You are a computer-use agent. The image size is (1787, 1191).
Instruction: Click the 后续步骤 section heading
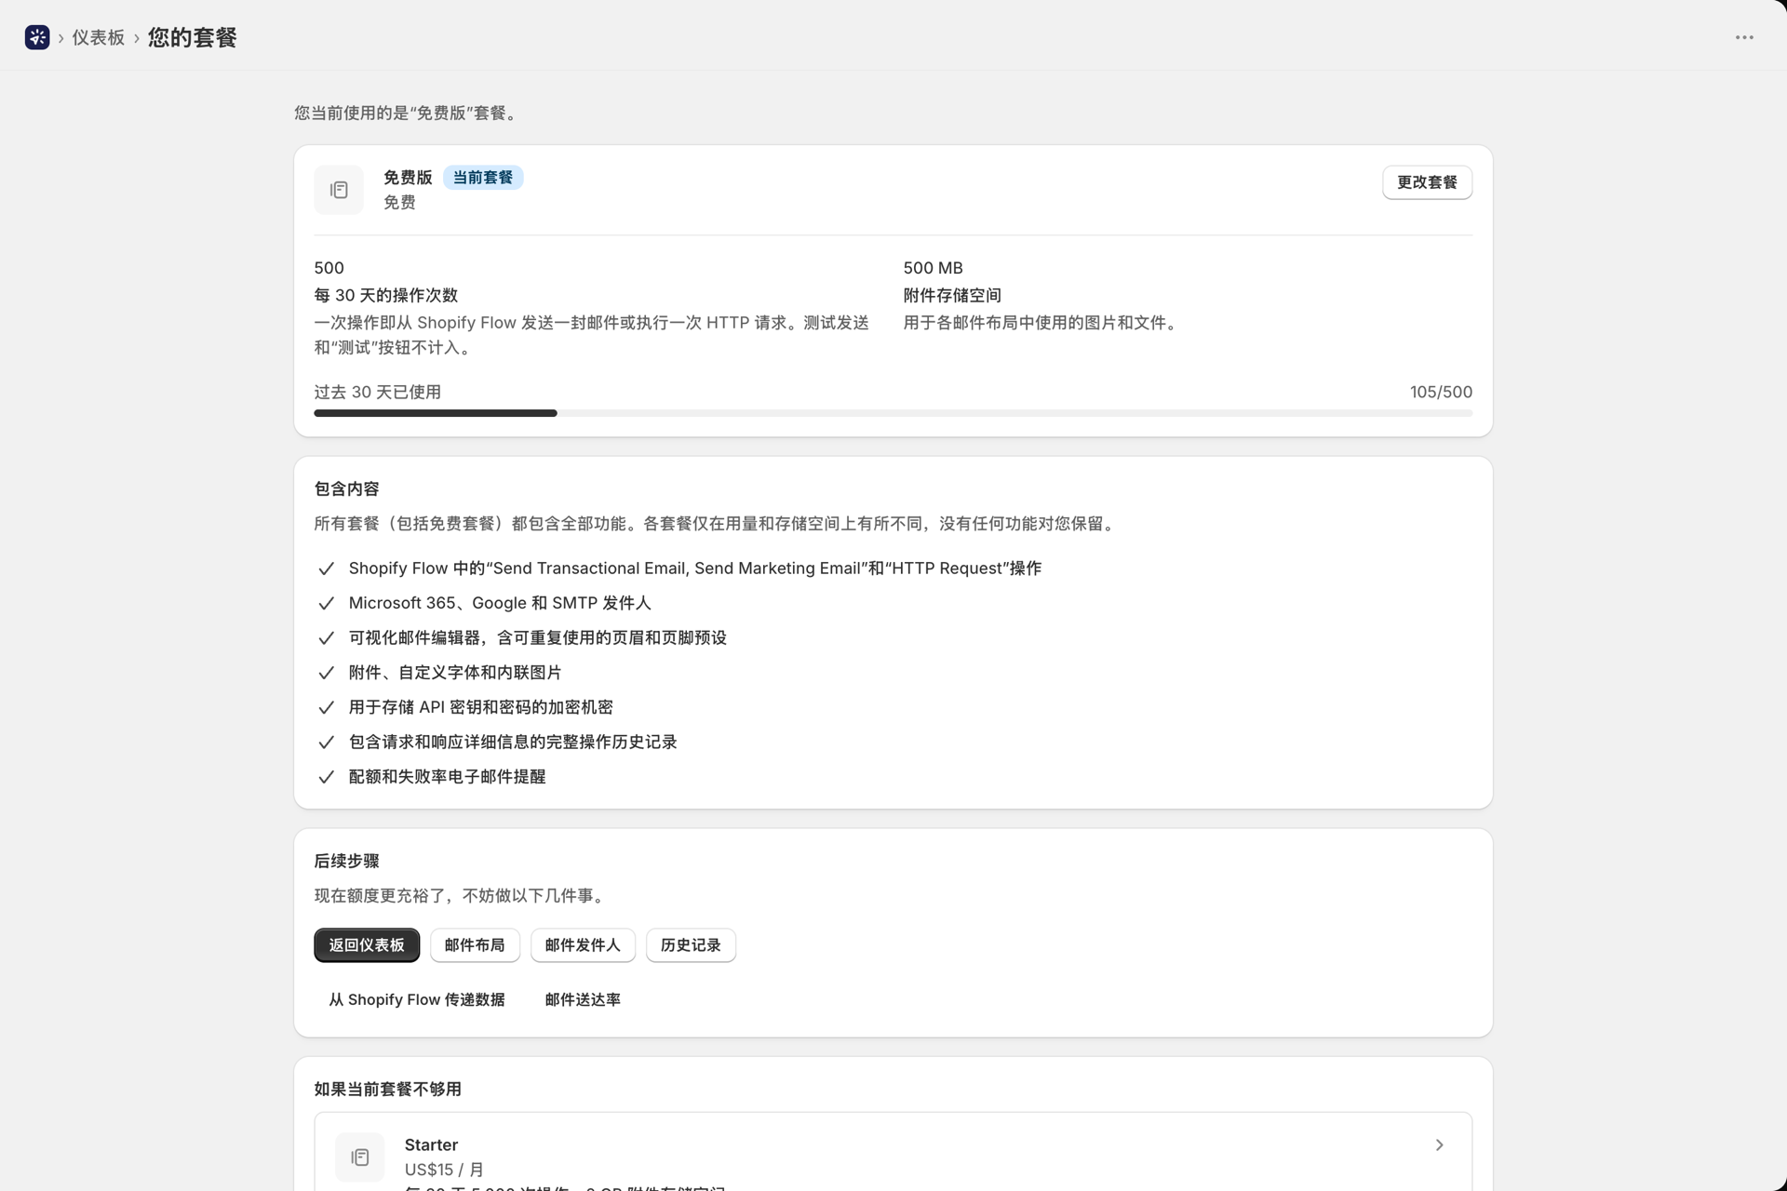coord(346,861)
